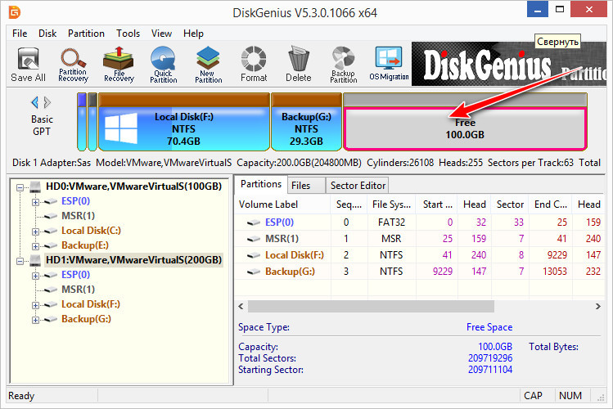Select the HD0 disk drive icon in the tree
This screenshot has width=613, height=409.
click(x=35, y=187)
